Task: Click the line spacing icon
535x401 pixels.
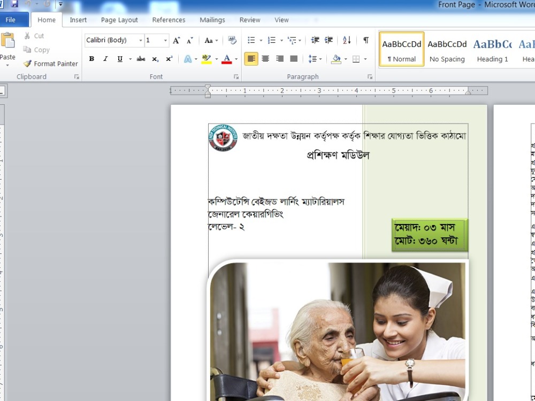Action: (312, 59)
